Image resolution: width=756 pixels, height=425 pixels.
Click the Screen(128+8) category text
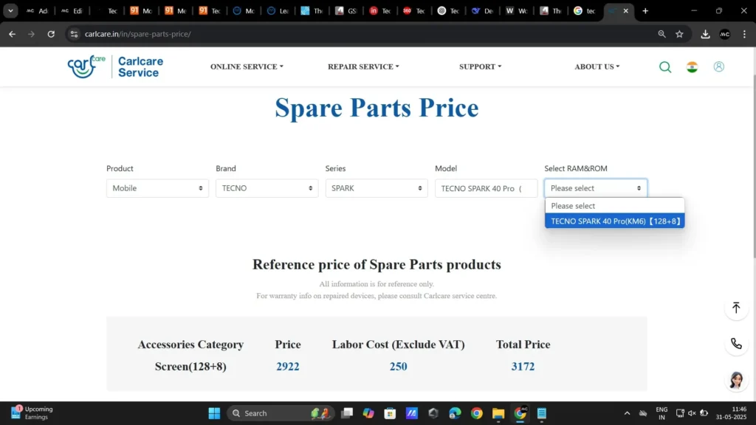tap(190, 367)
